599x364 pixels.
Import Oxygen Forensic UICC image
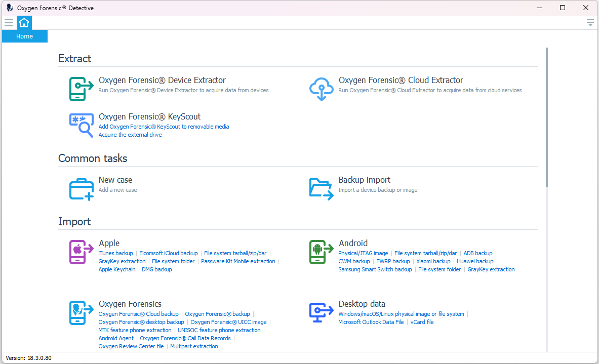pyautogui.click(x=228, y=322)
